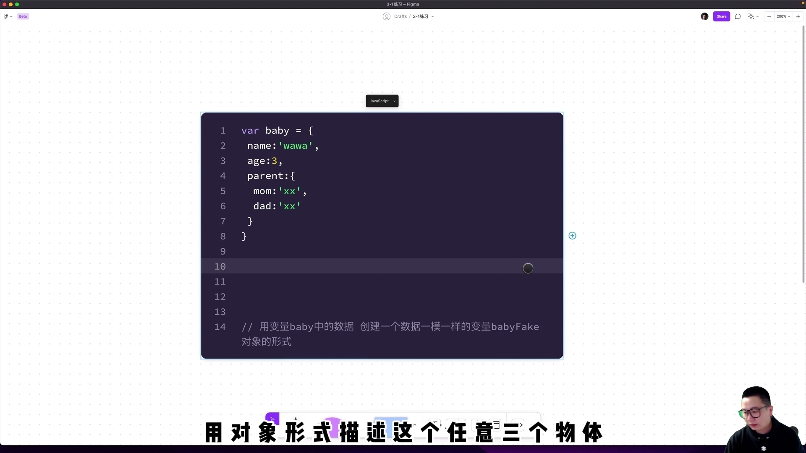Open the 200% zoom level dropdown

coord(782,16)
